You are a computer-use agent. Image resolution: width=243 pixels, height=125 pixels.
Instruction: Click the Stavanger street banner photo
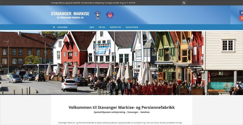coord(122,63)
